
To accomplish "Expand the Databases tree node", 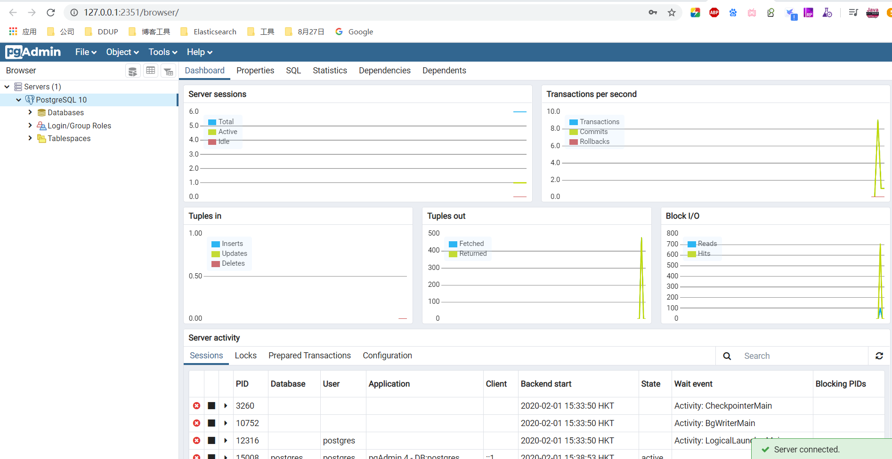I will pos(30,112).
